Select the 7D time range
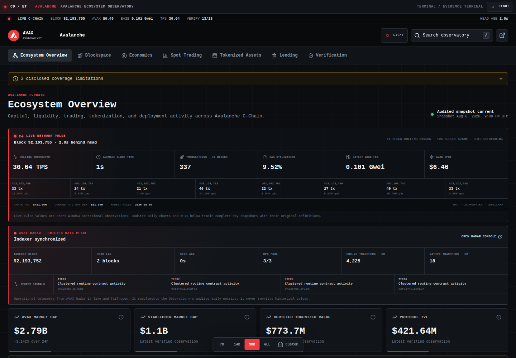 (x=222, y=344)
